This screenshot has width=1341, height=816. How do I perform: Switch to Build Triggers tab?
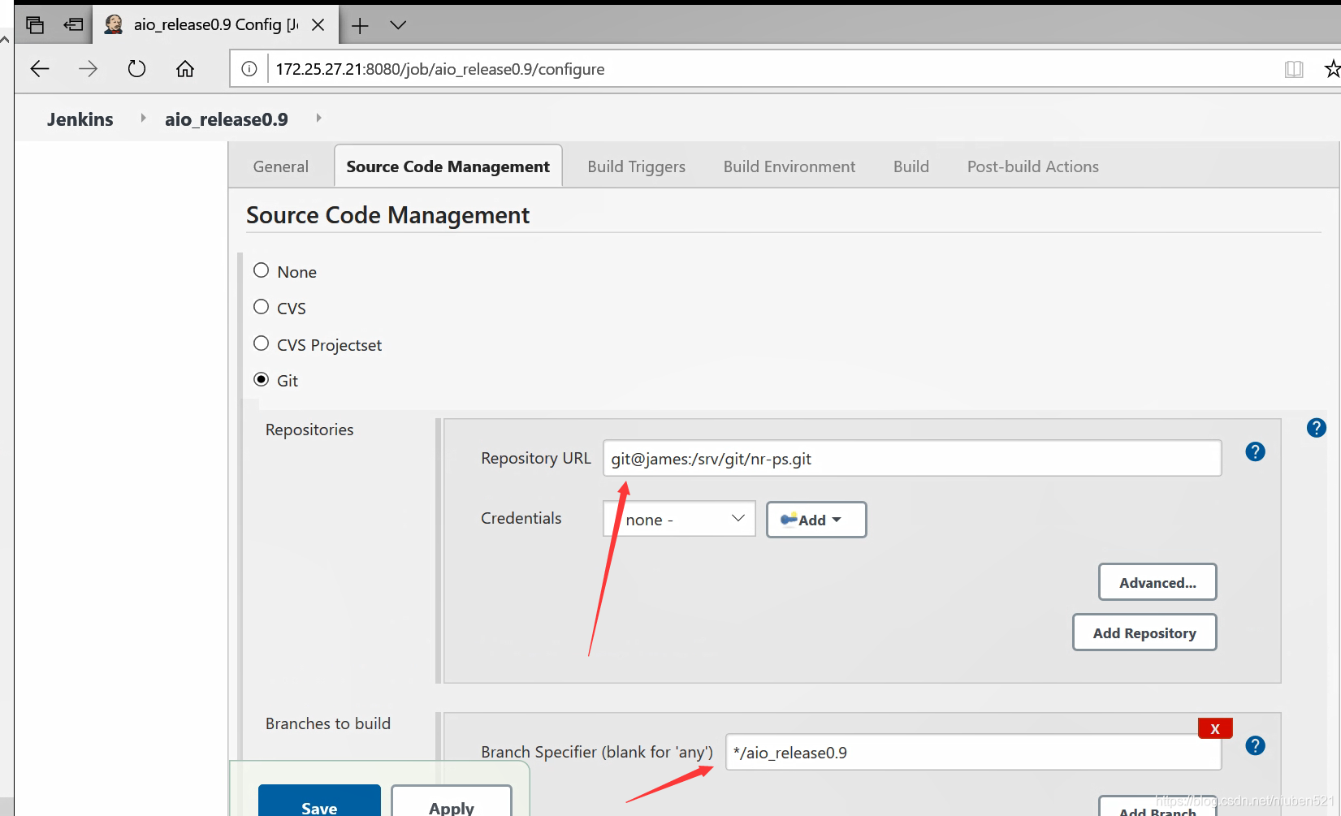[x=637, y=166]
